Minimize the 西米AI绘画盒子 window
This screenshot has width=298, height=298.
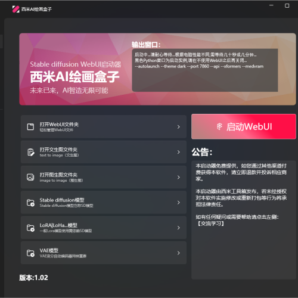click(271, 5)
